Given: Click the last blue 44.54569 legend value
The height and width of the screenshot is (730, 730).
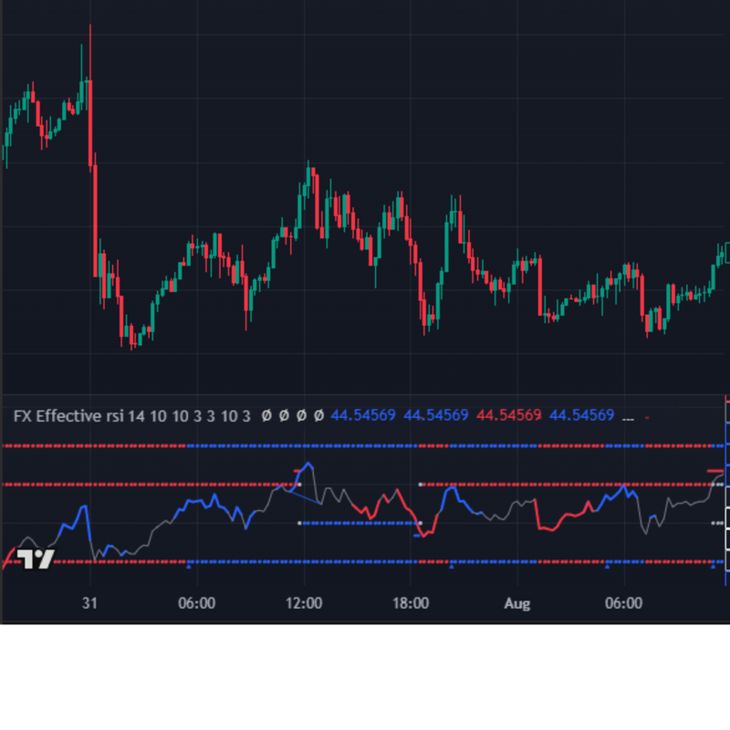Looking at the screenshot, I should (582, 416).
